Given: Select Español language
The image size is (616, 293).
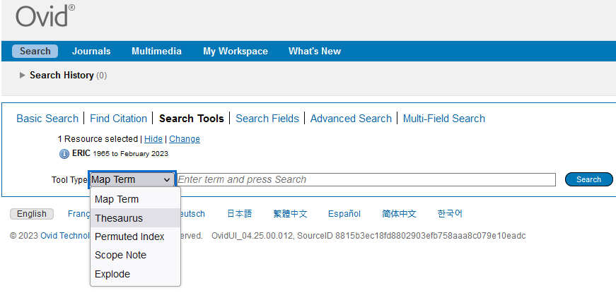Looking at the screenshot, I should click(x=344, y=213).
